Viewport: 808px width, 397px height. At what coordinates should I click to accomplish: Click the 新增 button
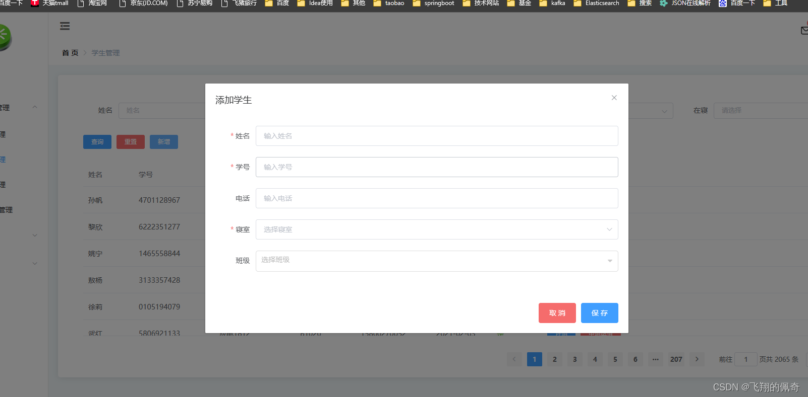(164, 142)
